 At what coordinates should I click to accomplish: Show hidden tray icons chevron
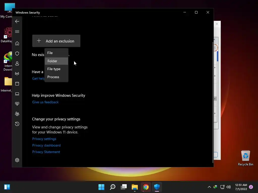coord(209,187)
